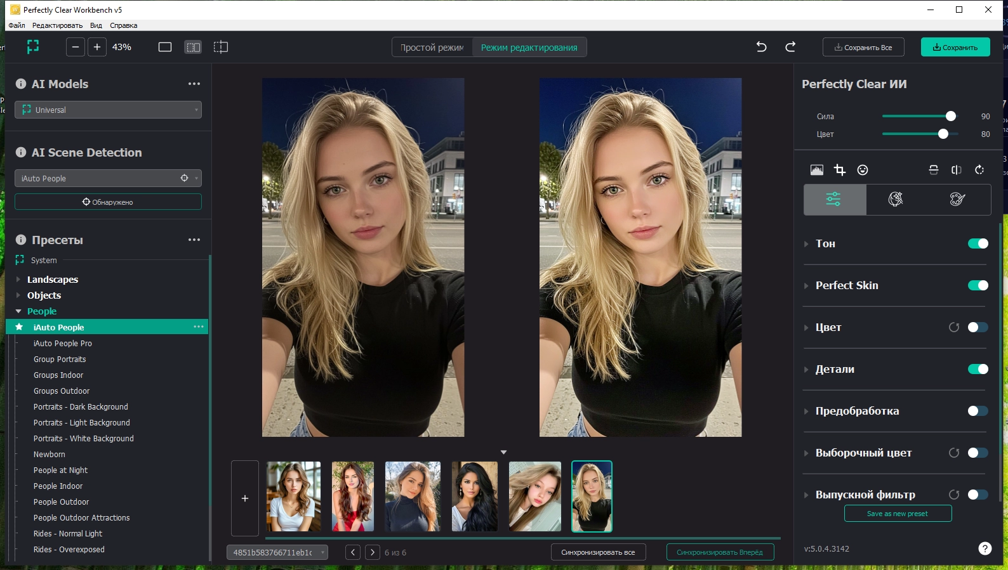1008x570 pixels.
Task: Expand the Детали settings section
Action: (x=806, y=369)
